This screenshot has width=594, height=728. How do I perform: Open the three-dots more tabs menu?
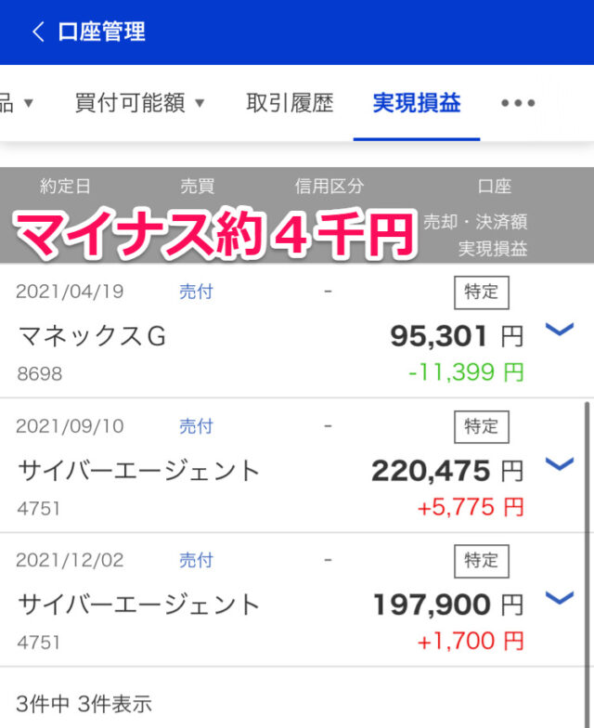click(x=518, y=103)
